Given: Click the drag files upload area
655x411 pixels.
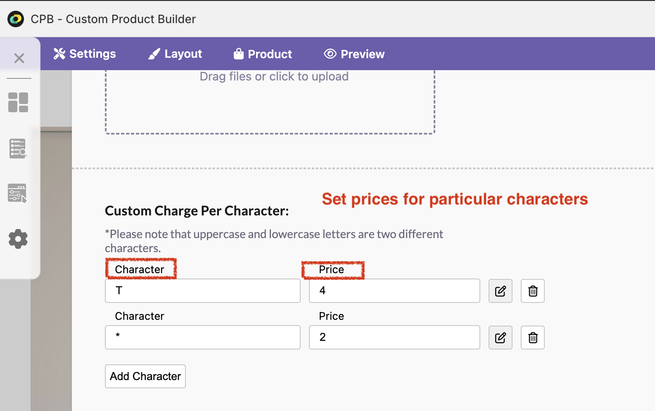Looking at the screenshot, I should click(270, 101).
